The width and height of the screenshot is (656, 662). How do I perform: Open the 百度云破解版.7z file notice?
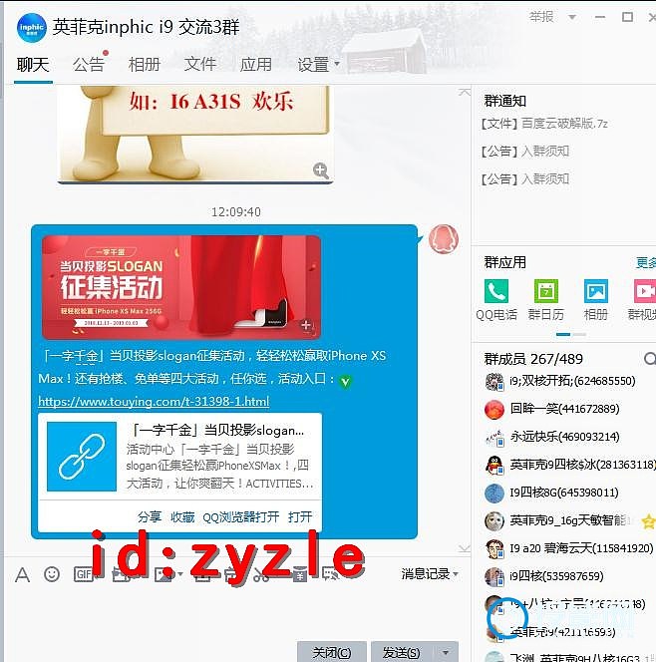[x=544, y=124]
